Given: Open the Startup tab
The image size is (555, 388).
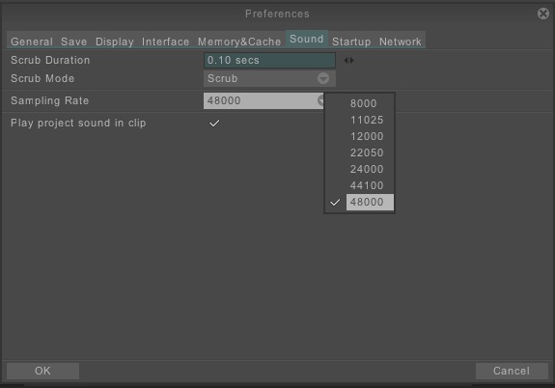Looking at the screenshot, I should (x=351, y=42).
